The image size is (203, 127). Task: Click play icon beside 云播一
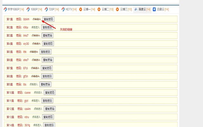point(81,9)
